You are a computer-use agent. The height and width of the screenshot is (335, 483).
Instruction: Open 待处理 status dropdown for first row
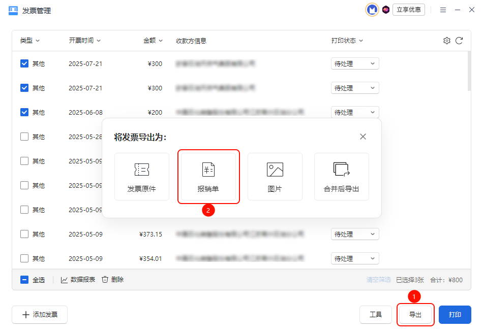pyautogui.click(x=355, y=63)
